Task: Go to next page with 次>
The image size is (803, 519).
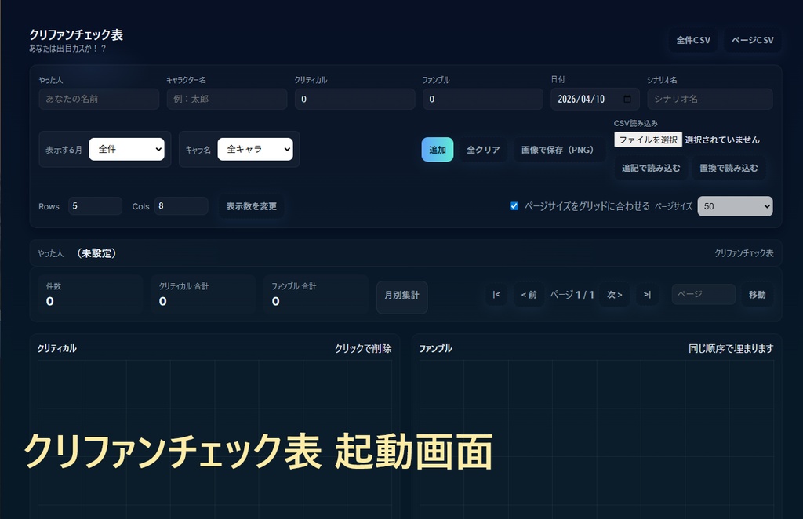Action: coord(614,294)
